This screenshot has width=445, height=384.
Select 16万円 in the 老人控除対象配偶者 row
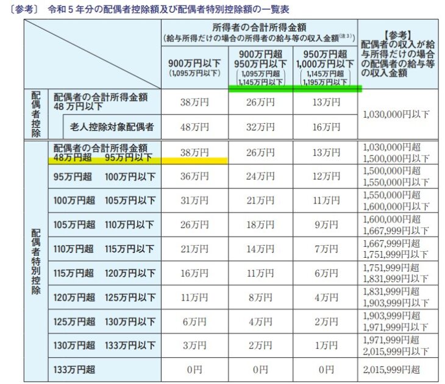coord(326,127)
